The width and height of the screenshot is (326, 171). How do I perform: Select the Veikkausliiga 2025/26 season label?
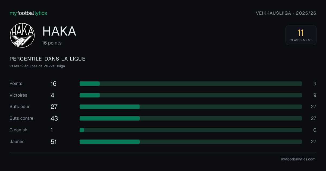click(x=286, y=13)
